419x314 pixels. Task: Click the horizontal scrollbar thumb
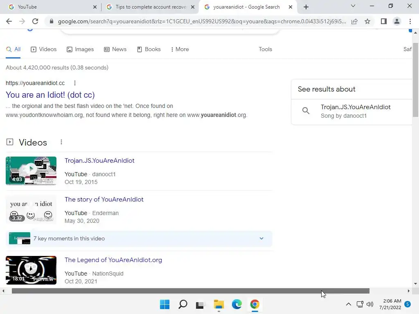point(191,291)
